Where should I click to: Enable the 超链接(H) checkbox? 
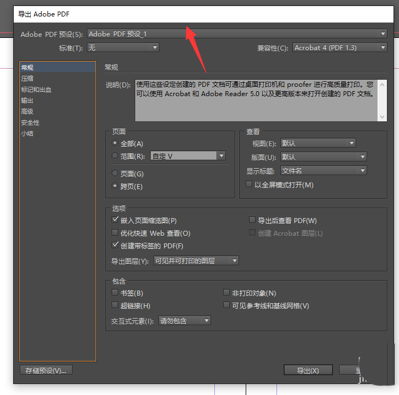[x=115, y=305]
